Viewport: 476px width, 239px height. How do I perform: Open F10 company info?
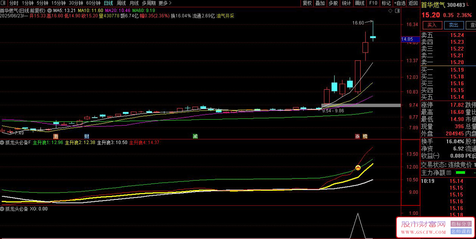tap(373, 3)
